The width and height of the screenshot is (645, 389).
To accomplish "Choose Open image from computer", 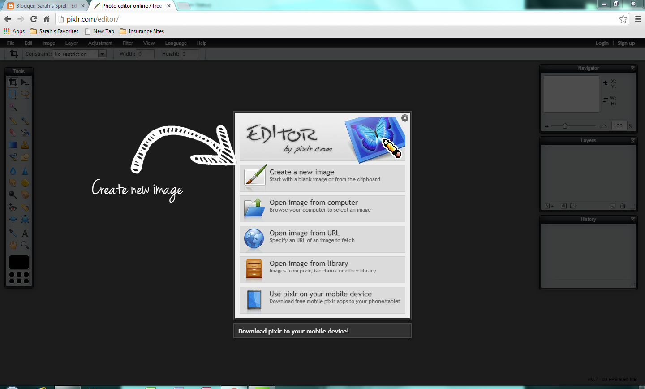I will (x=322, y=208).
